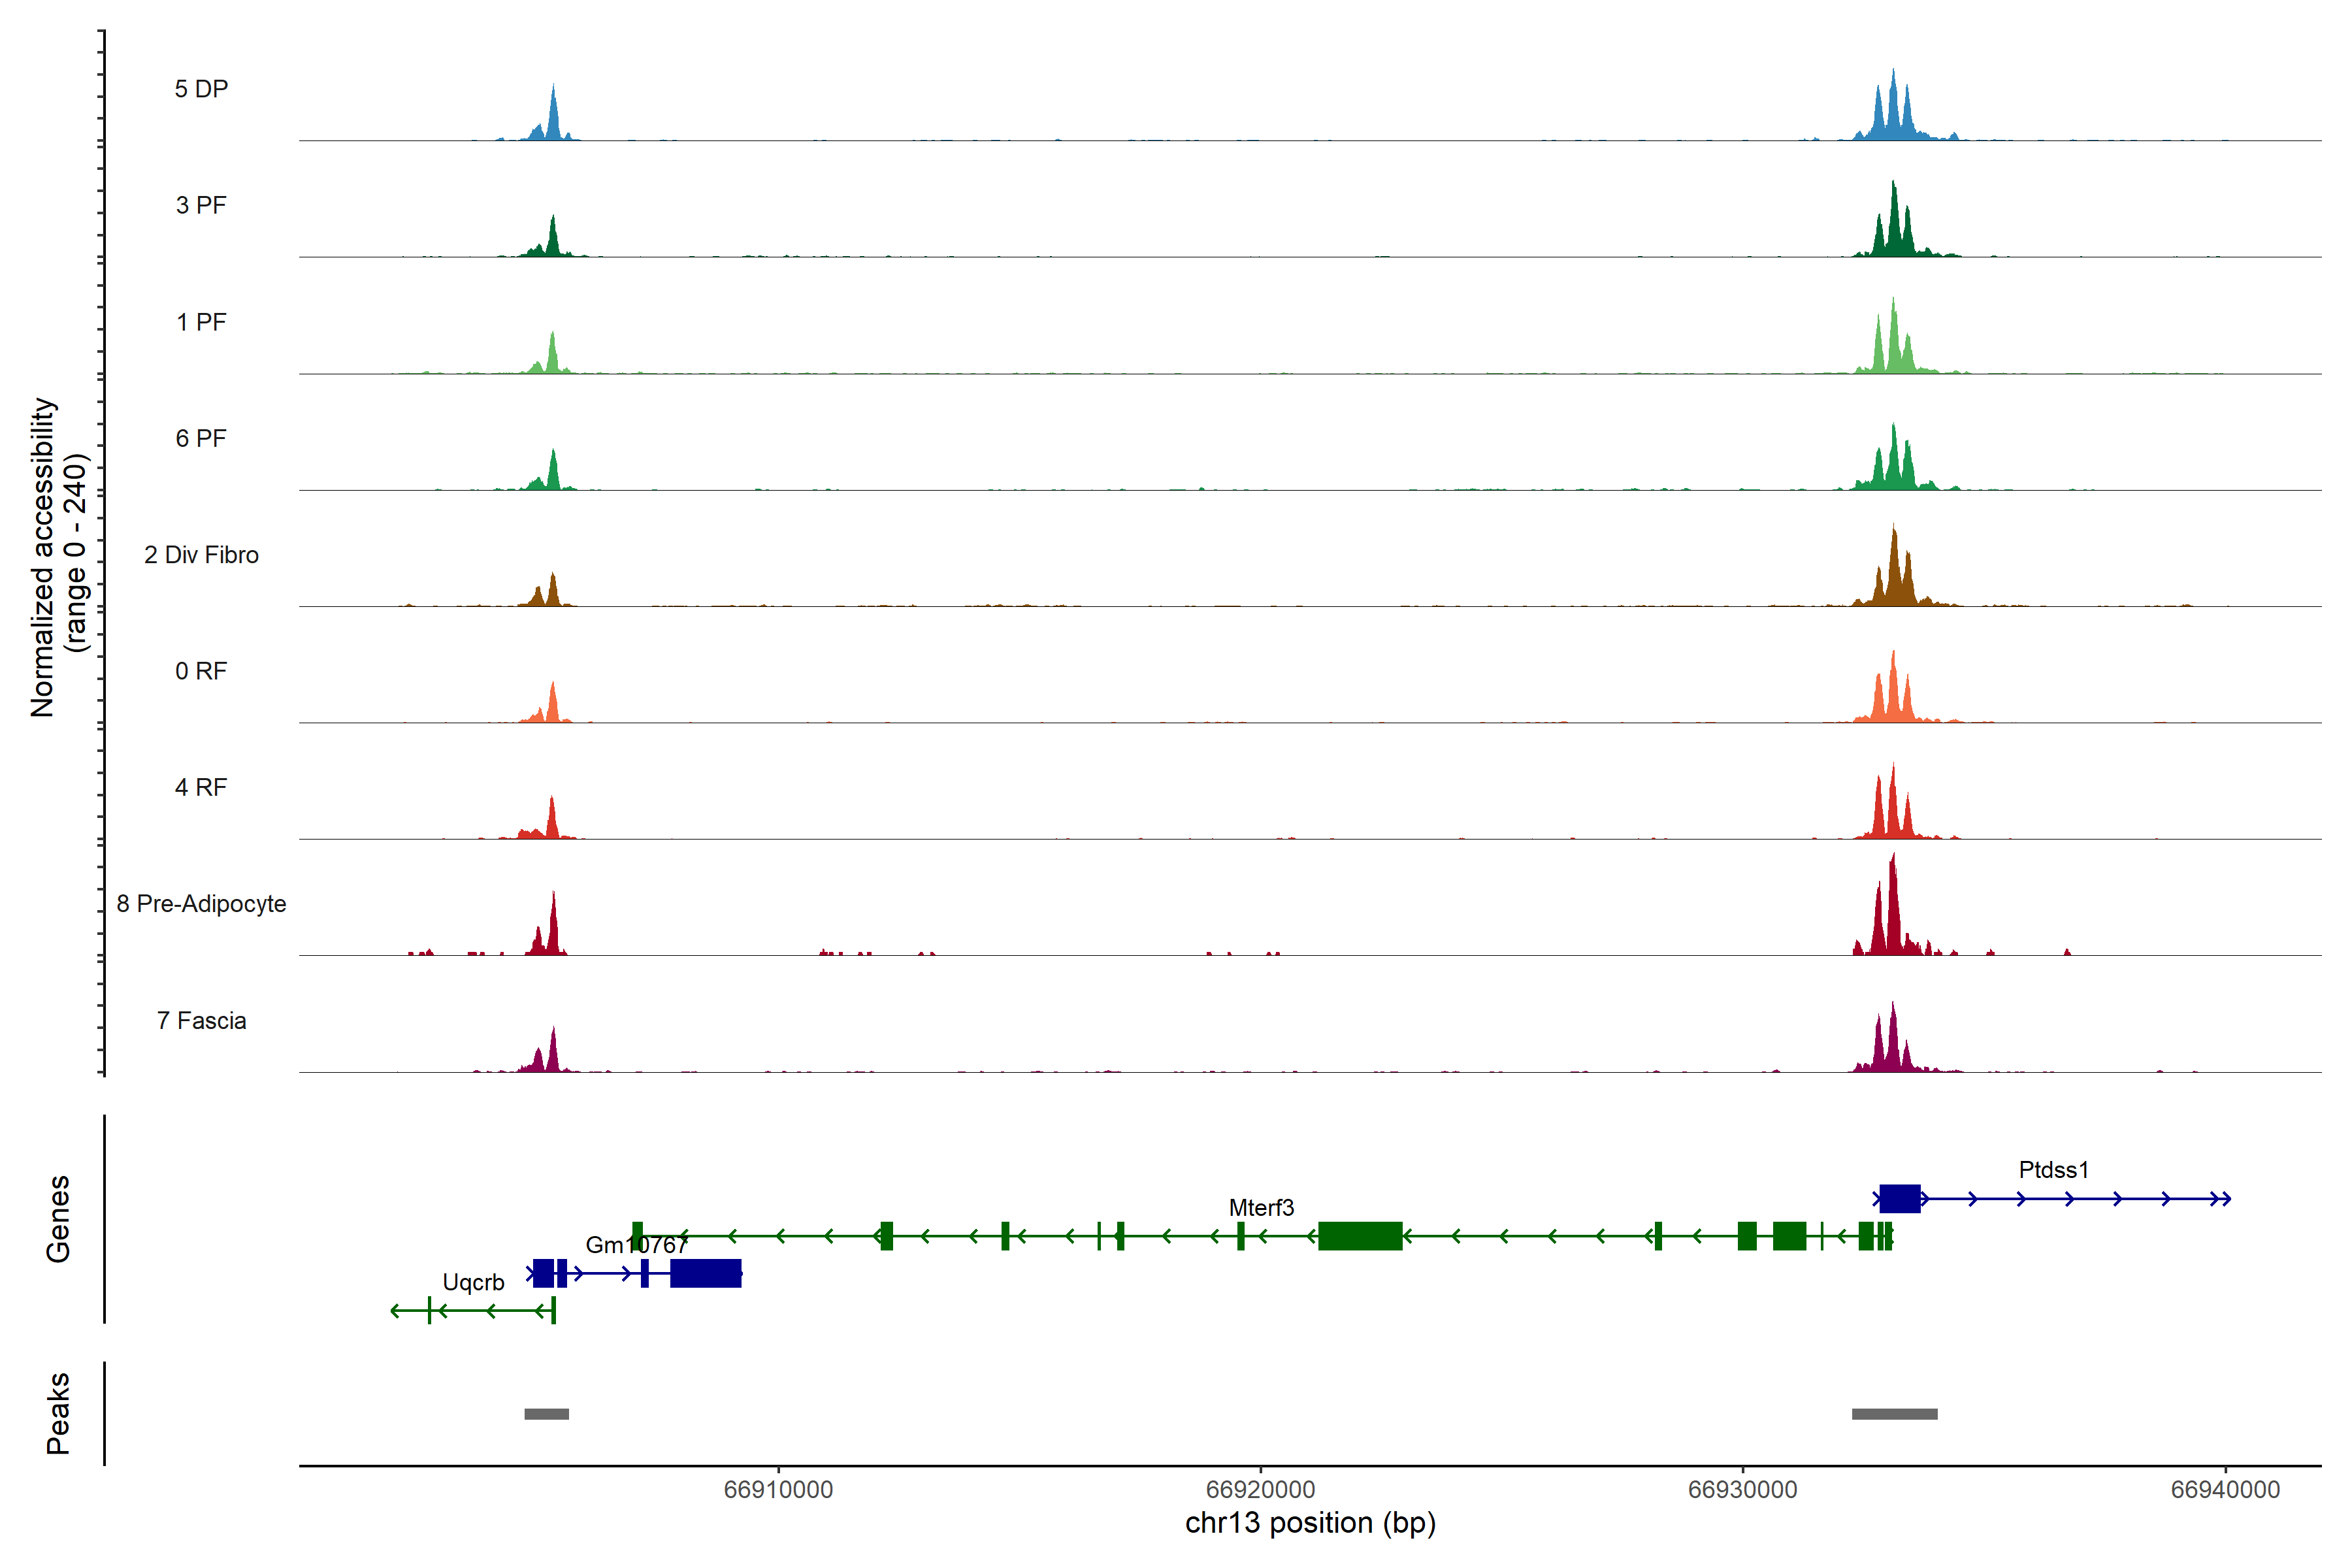The height and width of the screenshot is (1568, 2352).
Task: Click the 7 Fascia track label
Action: coord(201,1020)
